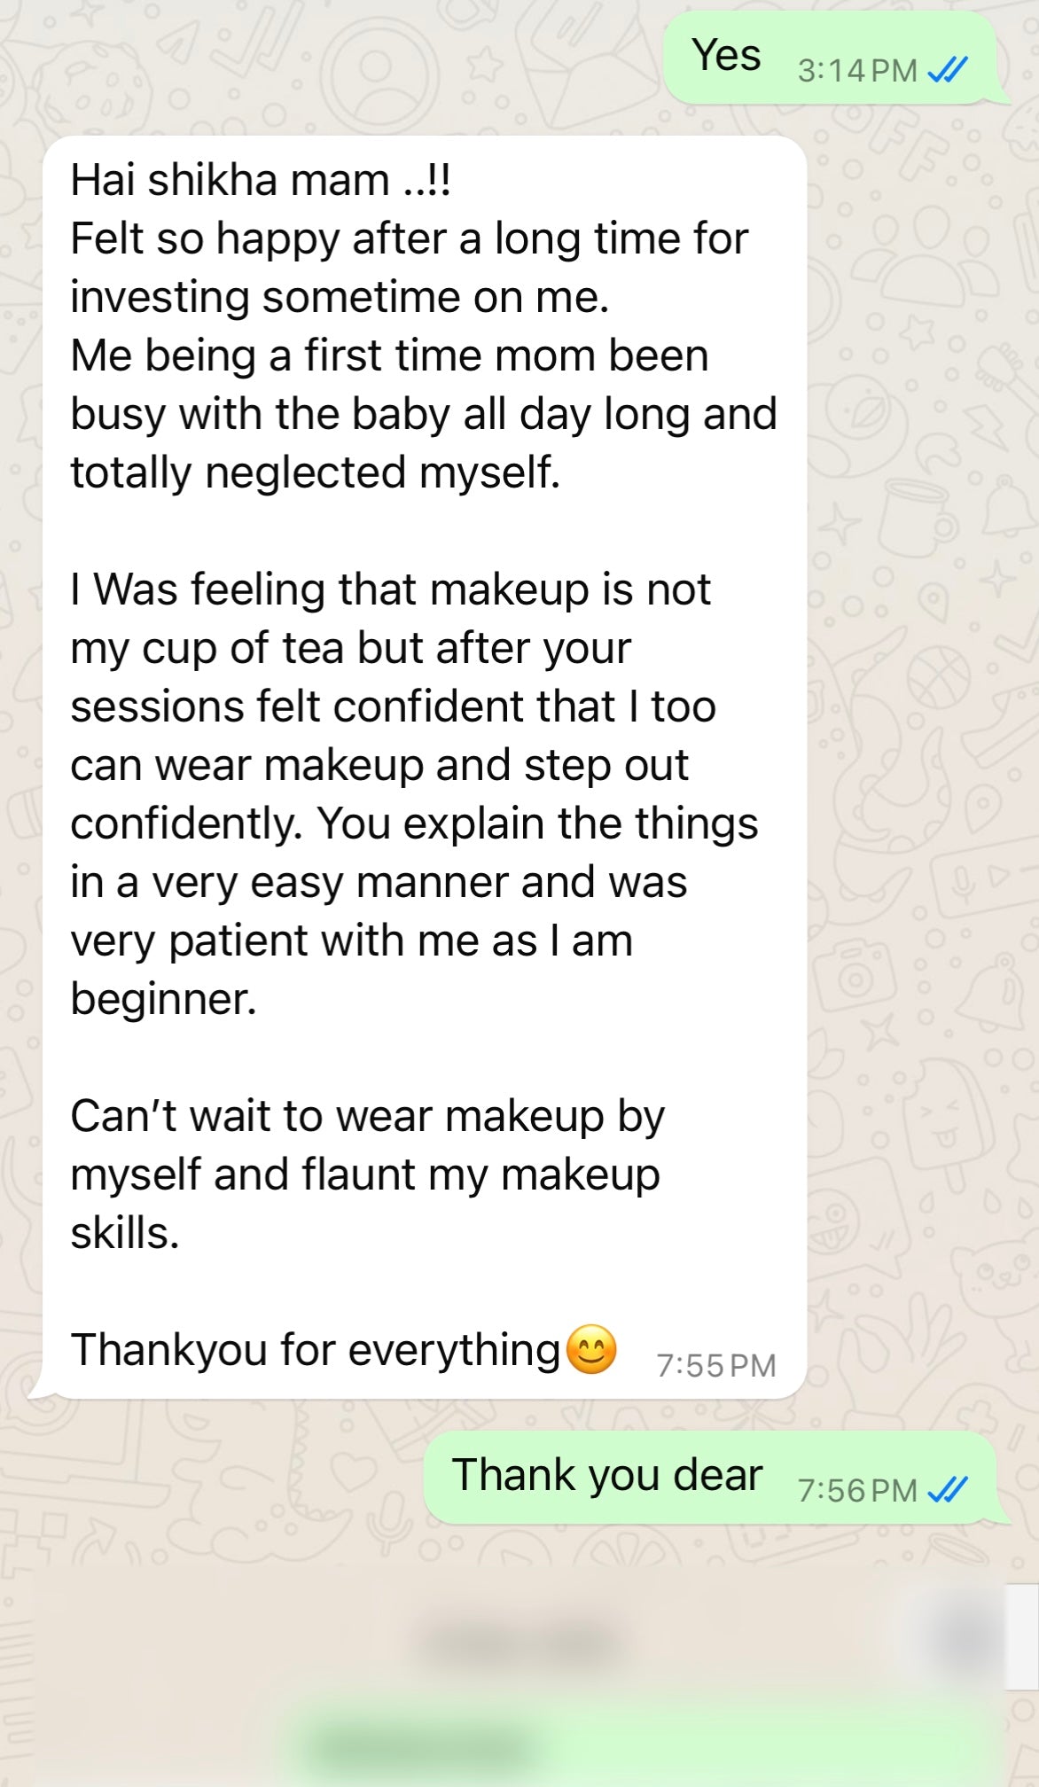This screenshot has height=1787, width=1039.
Task: Click the line "confidently. You explain the things"
Action: (414, 823)
